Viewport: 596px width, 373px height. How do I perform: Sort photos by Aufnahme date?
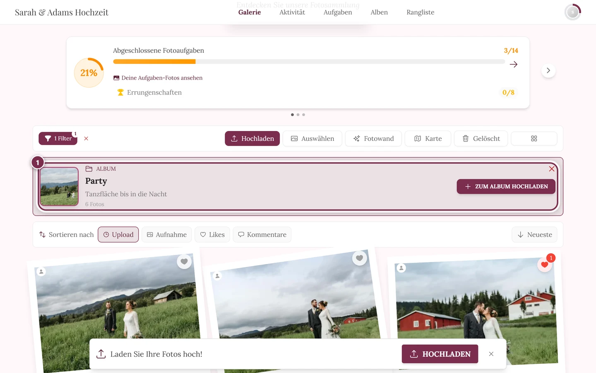pos(167,235)
